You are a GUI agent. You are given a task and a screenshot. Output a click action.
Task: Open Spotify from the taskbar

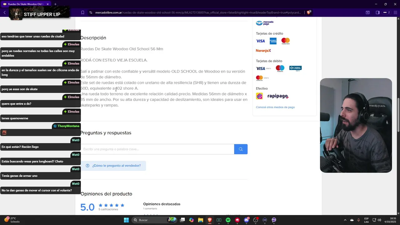[228, 220]
